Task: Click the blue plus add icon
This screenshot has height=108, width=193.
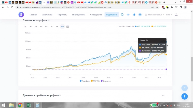Action: [140, 15]
